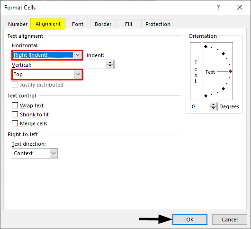Viewport: 251px width, 229px height.
Task: Click the bottom diamond of orientation dial
Action: [x=206, y=96]
